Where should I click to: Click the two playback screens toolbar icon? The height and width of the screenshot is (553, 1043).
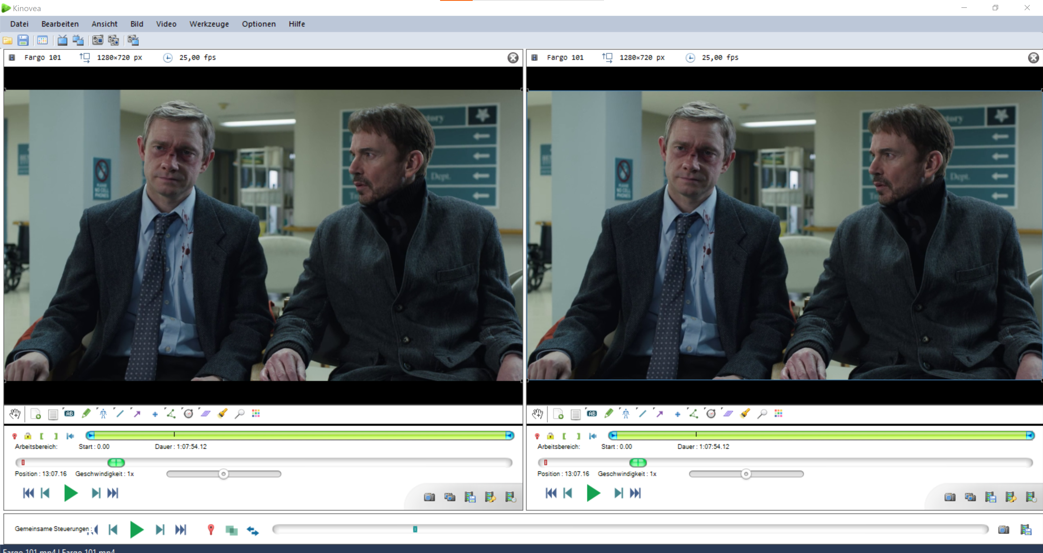point(78,40)
